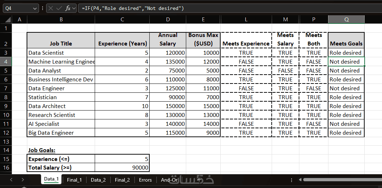Click the Select All corner triangle
The image size is (382, 188).
point(8,20)
